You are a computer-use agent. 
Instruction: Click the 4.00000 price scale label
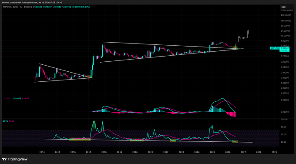click(285, 41)
